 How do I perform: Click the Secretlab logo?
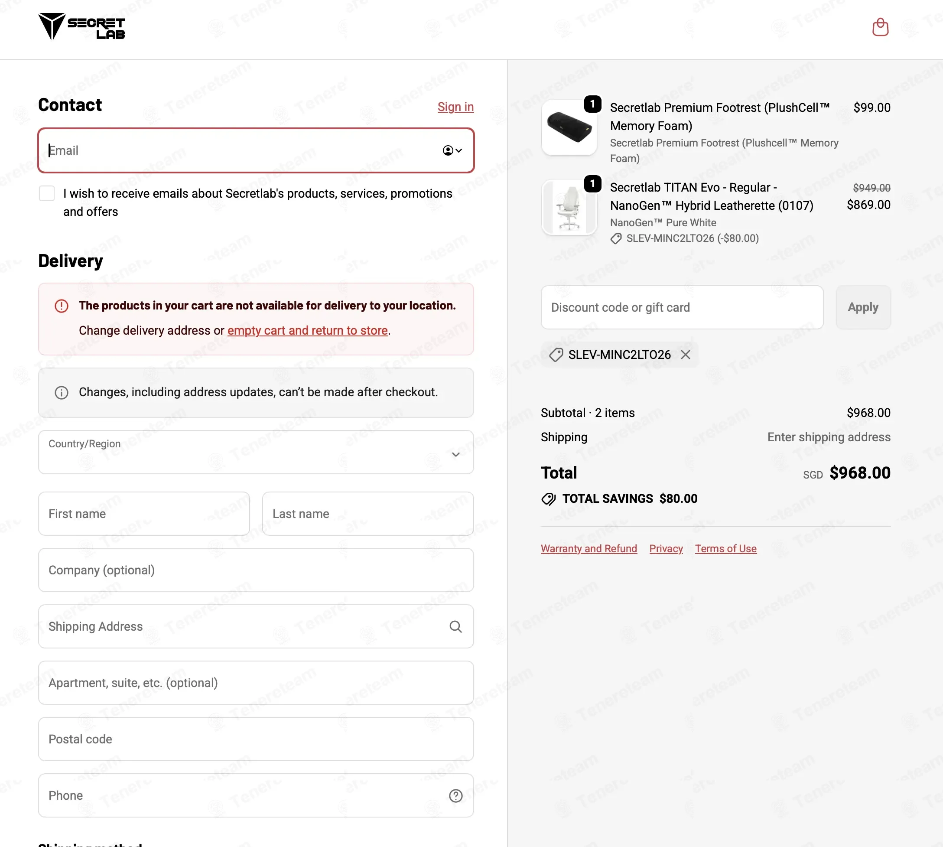(82, 26)
